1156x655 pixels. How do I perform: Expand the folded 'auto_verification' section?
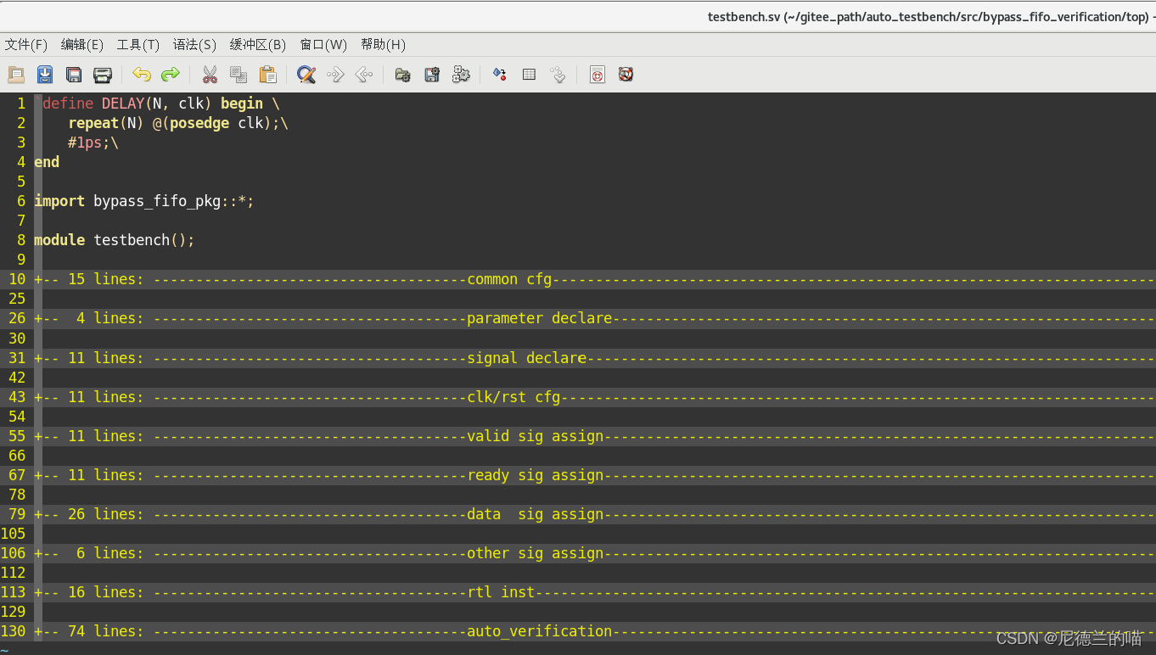tap(595, 631)
